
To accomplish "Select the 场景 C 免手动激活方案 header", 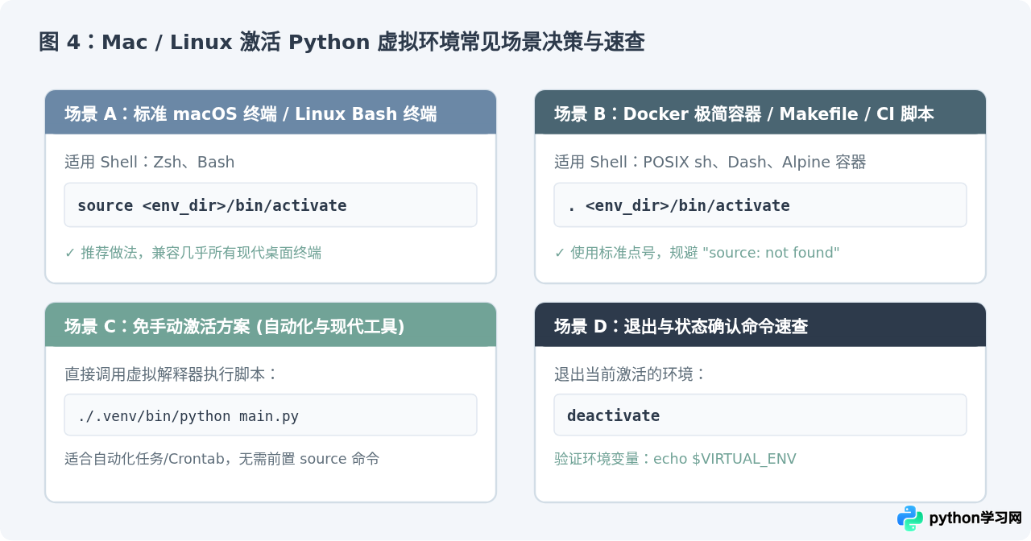I will (x=271, y=324).
